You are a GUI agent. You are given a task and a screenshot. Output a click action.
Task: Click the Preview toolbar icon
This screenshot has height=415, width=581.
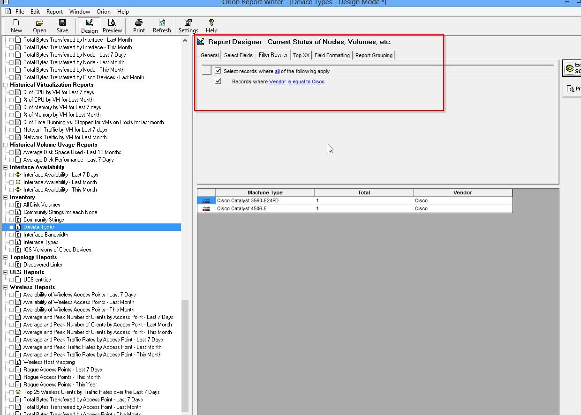pyautogui.click(x=112, y=22)
